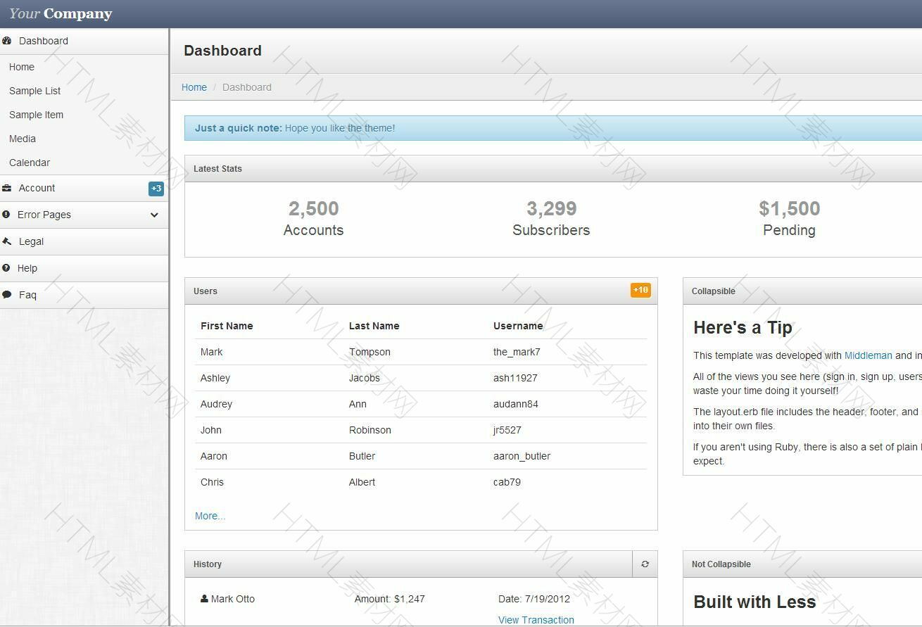
Task: Click the Error Pages exclamation icon
Action: [x=6, y=215]
